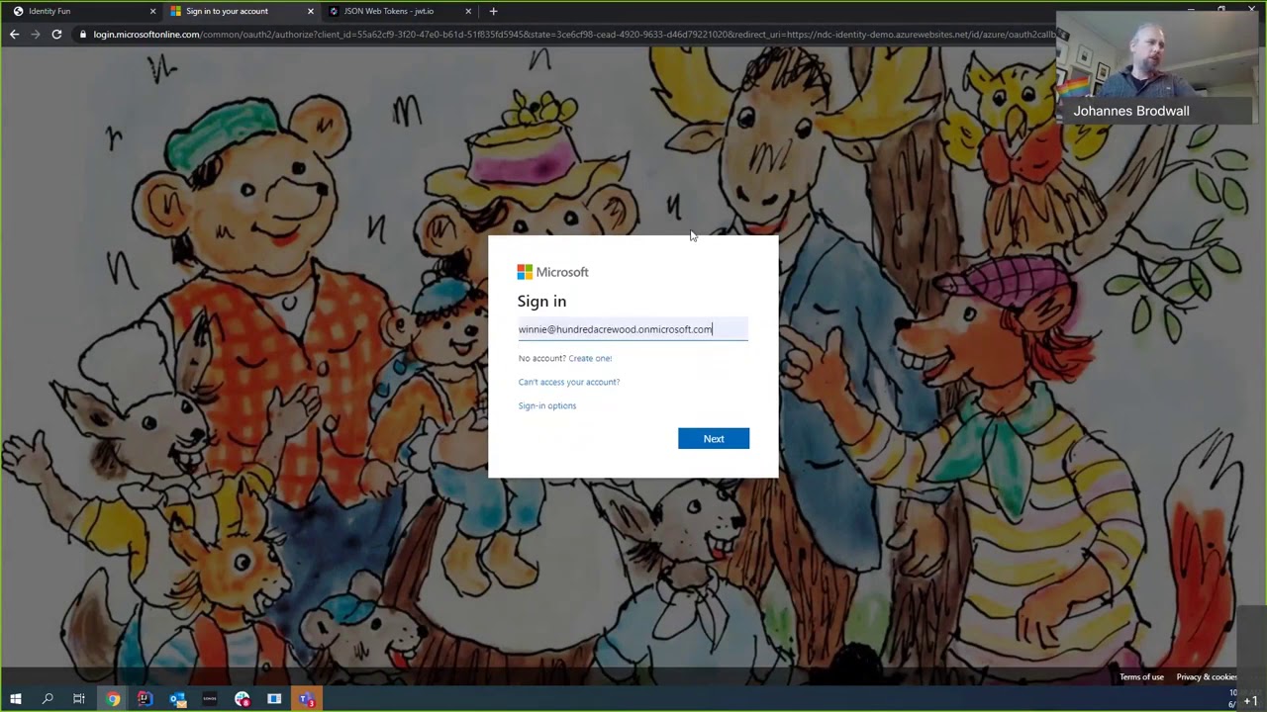Close the Identity Fun tab
The image size is (1267, 712).
tap(152, 11)
